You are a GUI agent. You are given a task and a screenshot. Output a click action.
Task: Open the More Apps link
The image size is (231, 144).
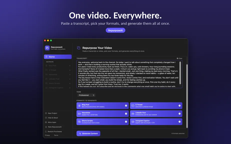click(51, 122)
